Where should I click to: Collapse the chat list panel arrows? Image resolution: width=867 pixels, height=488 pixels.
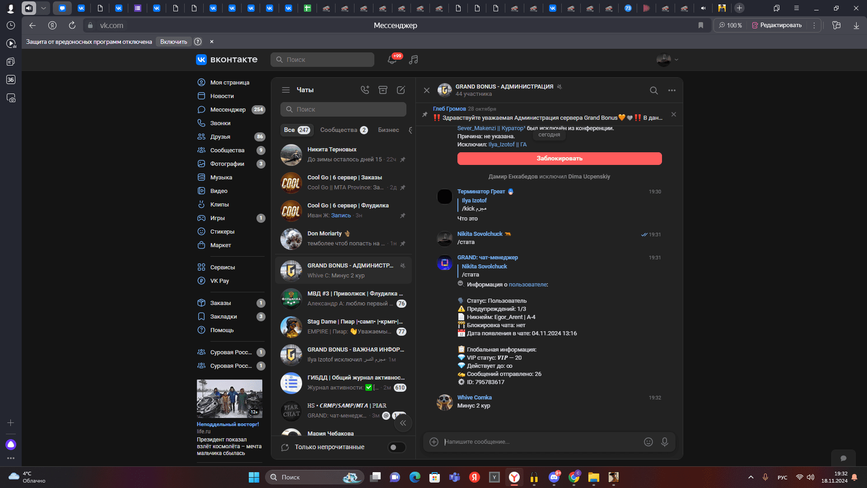coord(403,423)
